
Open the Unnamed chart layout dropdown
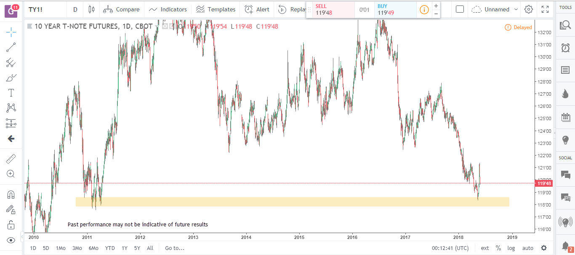coord(495,9)
